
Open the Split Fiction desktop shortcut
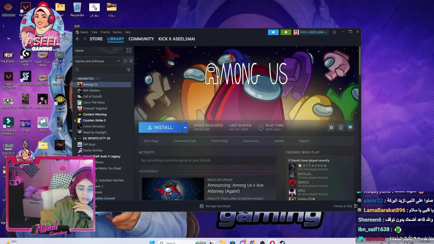coord(25,79)
